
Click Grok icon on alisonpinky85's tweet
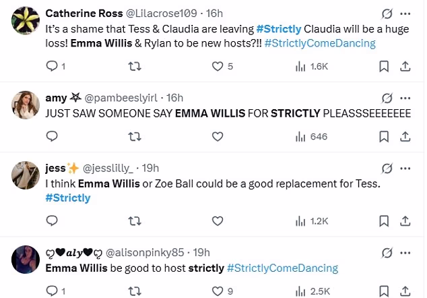[x=387, y=251]
